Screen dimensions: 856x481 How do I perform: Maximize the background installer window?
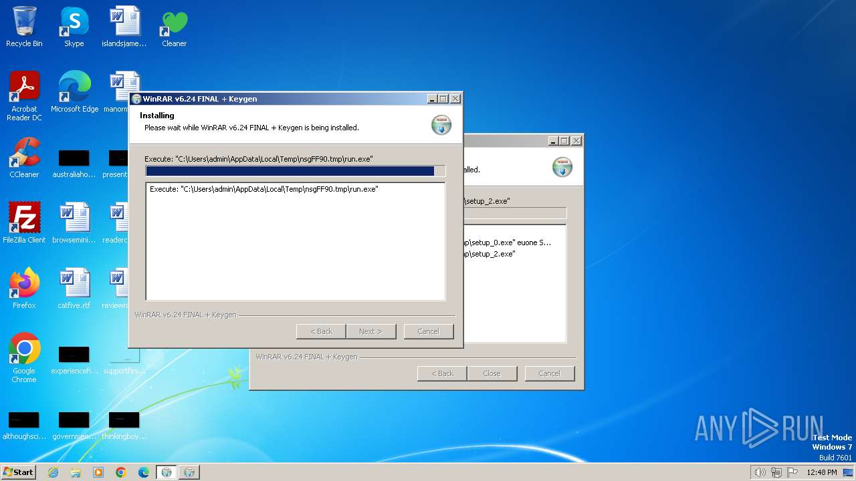(x=564, y=141)
